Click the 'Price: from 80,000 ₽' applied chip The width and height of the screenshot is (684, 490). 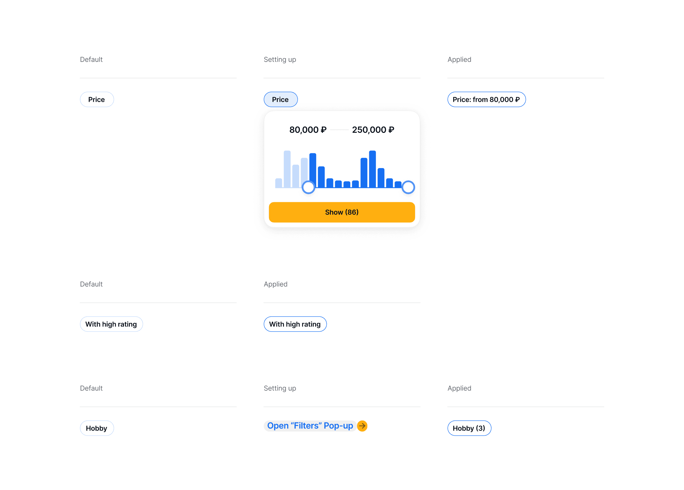(x=486, y=100)
